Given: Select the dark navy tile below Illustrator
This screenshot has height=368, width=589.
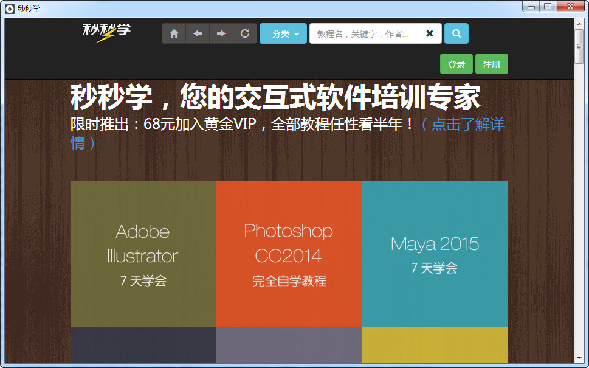Looking at the screenshot, I should [143, 345].
